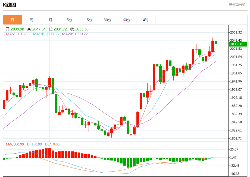Select the 4时 timeframe tab
The image size is (250, 177).
(x=146, y=20)
